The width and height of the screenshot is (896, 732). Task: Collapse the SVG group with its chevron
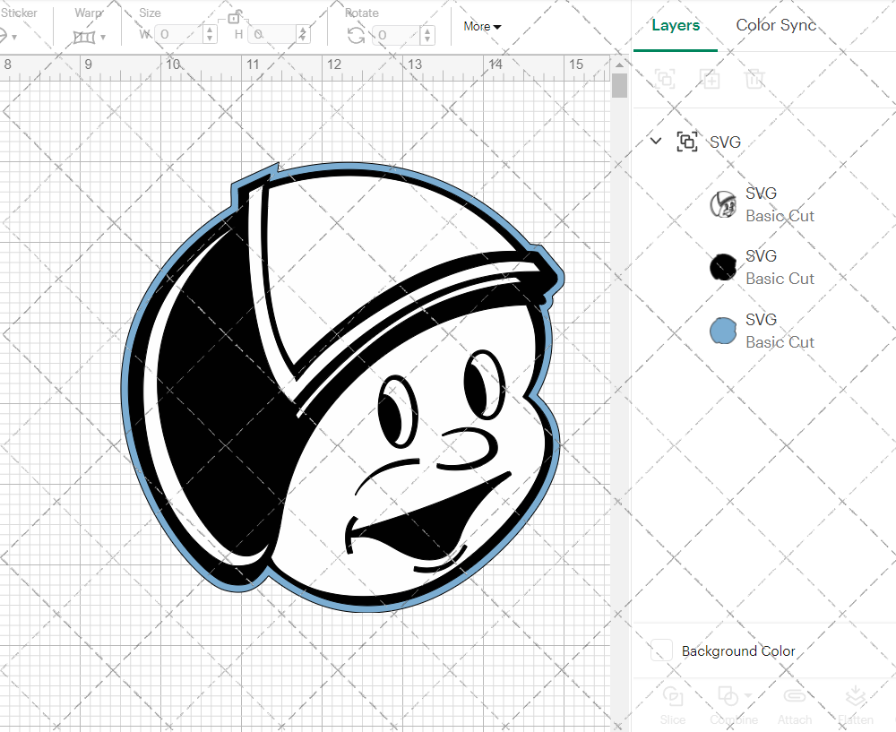click(655, 141)
